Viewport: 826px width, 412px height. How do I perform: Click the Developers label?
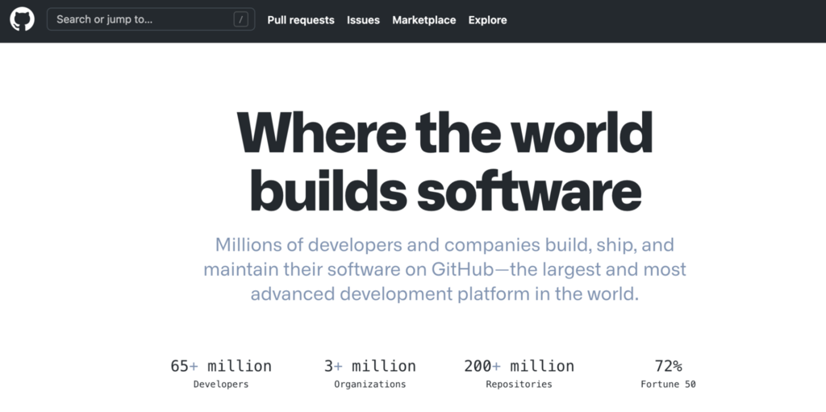coord(220,385)
